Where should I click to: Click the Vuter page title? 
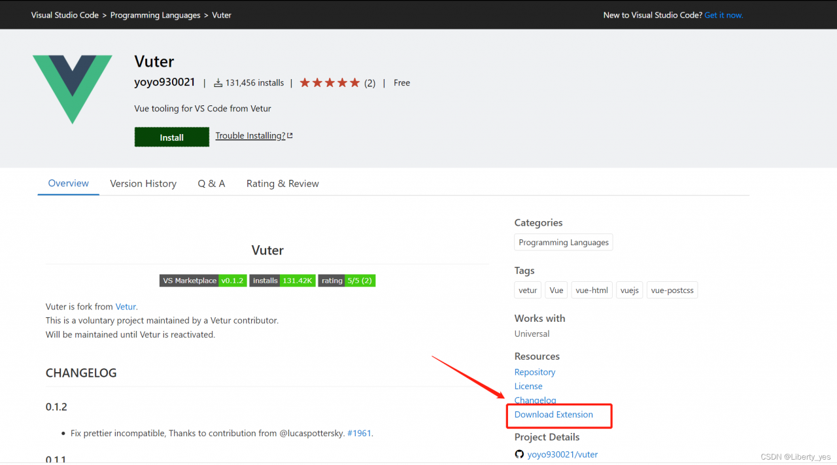coord(154,61)
